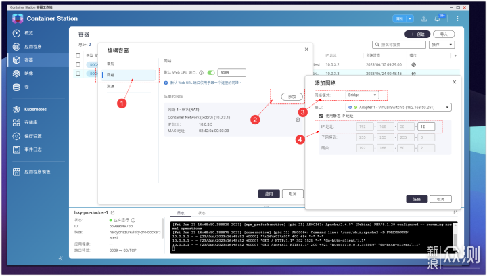Viewport: 487px width, 276px height.
Task: Open Isky-pro-docker-1 via the external link icon
Action: [x=112, y=212]
